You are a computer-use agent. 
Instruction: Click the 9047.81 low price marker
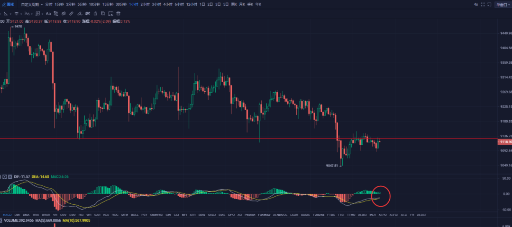[333, 166]
